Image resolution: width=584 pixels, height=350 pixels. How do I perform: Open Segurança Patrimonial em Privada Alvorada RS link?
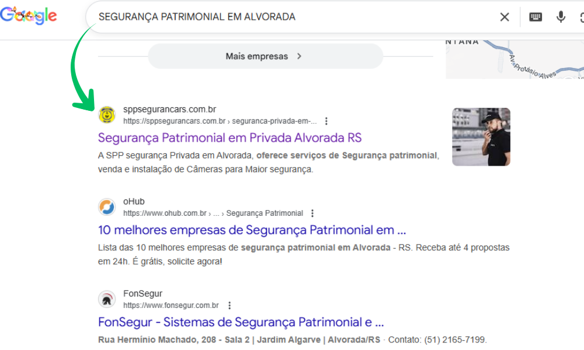[x=230, y=138]
